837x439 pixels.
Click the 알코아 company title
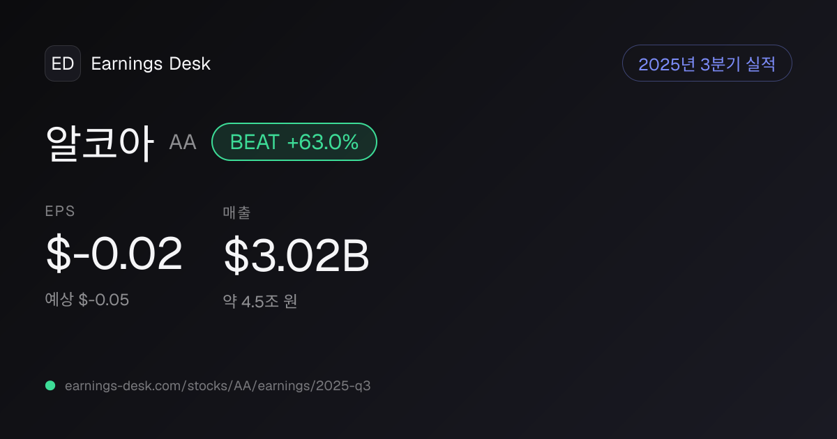pyautogui.click(x=100, y=143)
